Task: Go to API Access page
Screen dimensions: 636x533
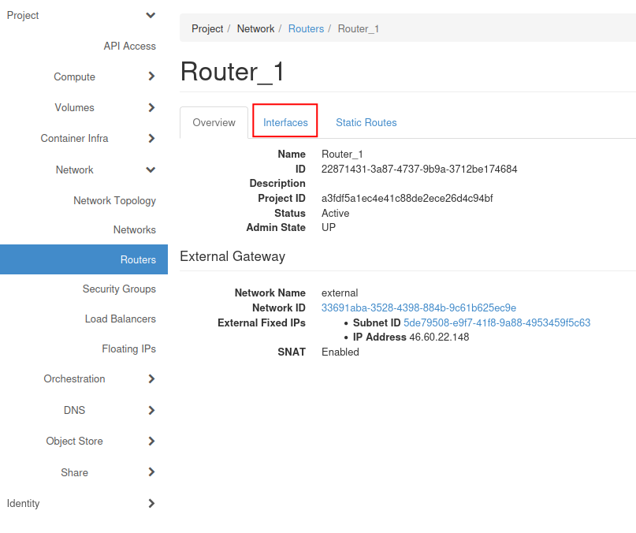Action: click(129, 47)
